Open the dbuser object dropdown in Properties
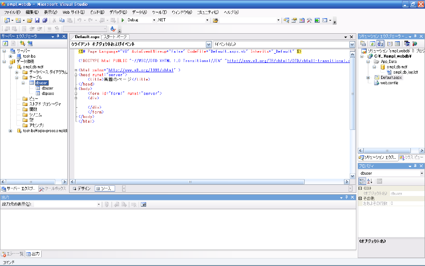This screenshot has height=266, width=425. tap(422, 173)
